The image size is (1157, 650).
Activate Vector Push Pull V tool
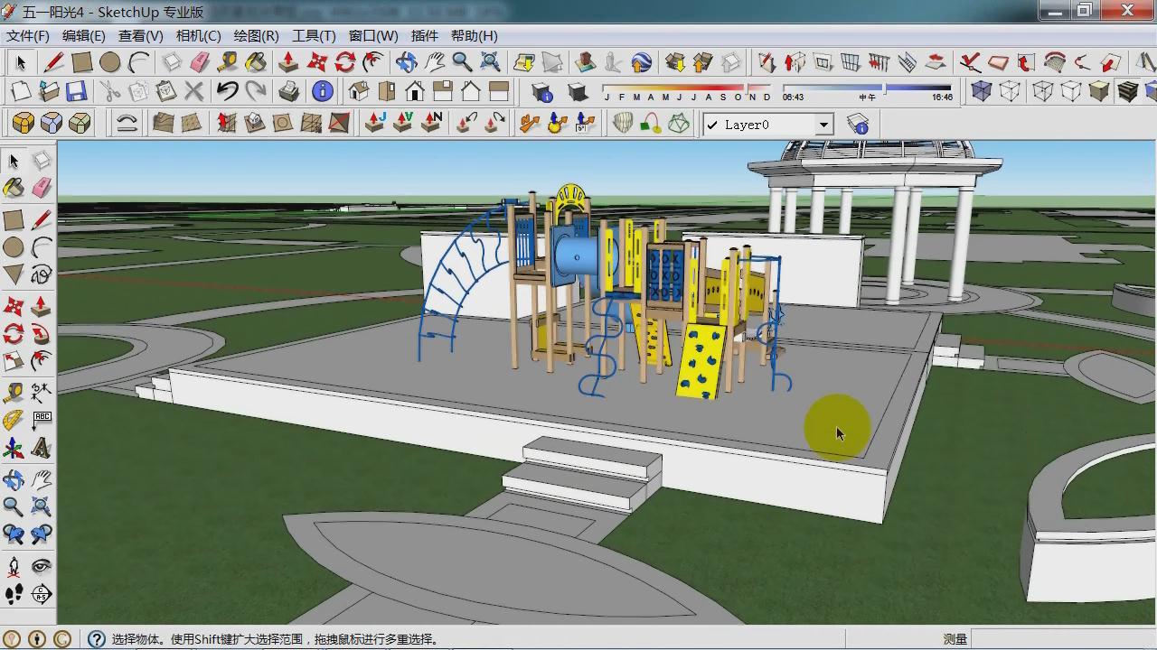(x=402, y=123)
